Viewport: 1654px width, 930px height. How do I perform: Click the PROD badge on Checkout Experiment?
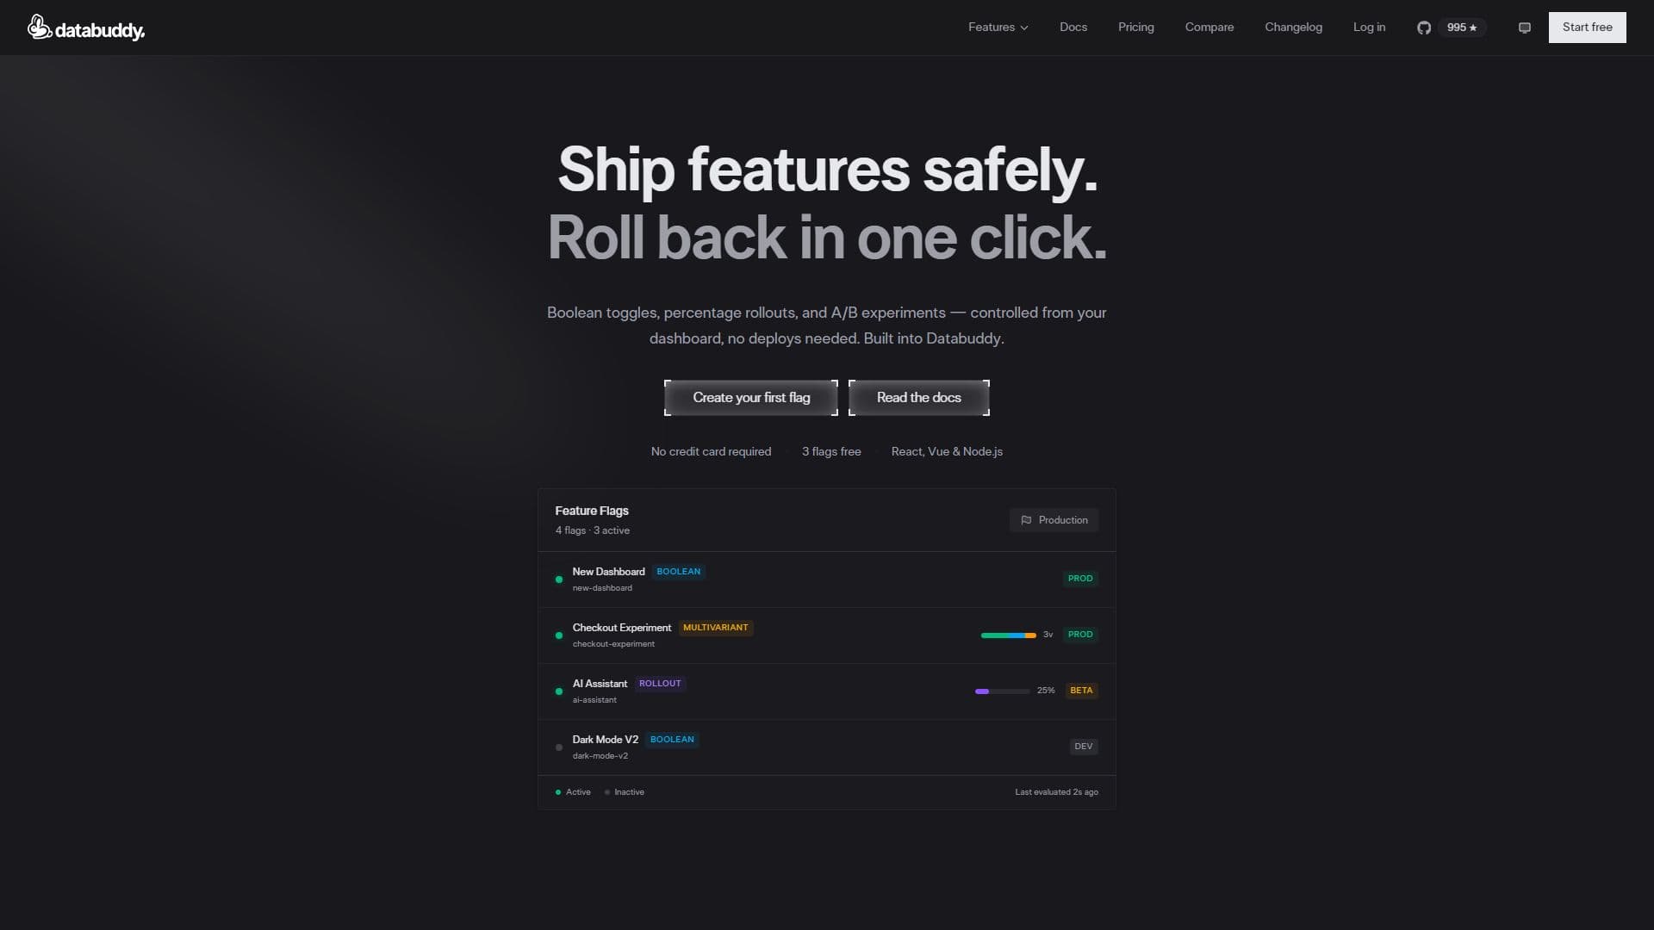[x=1080, y=635]
